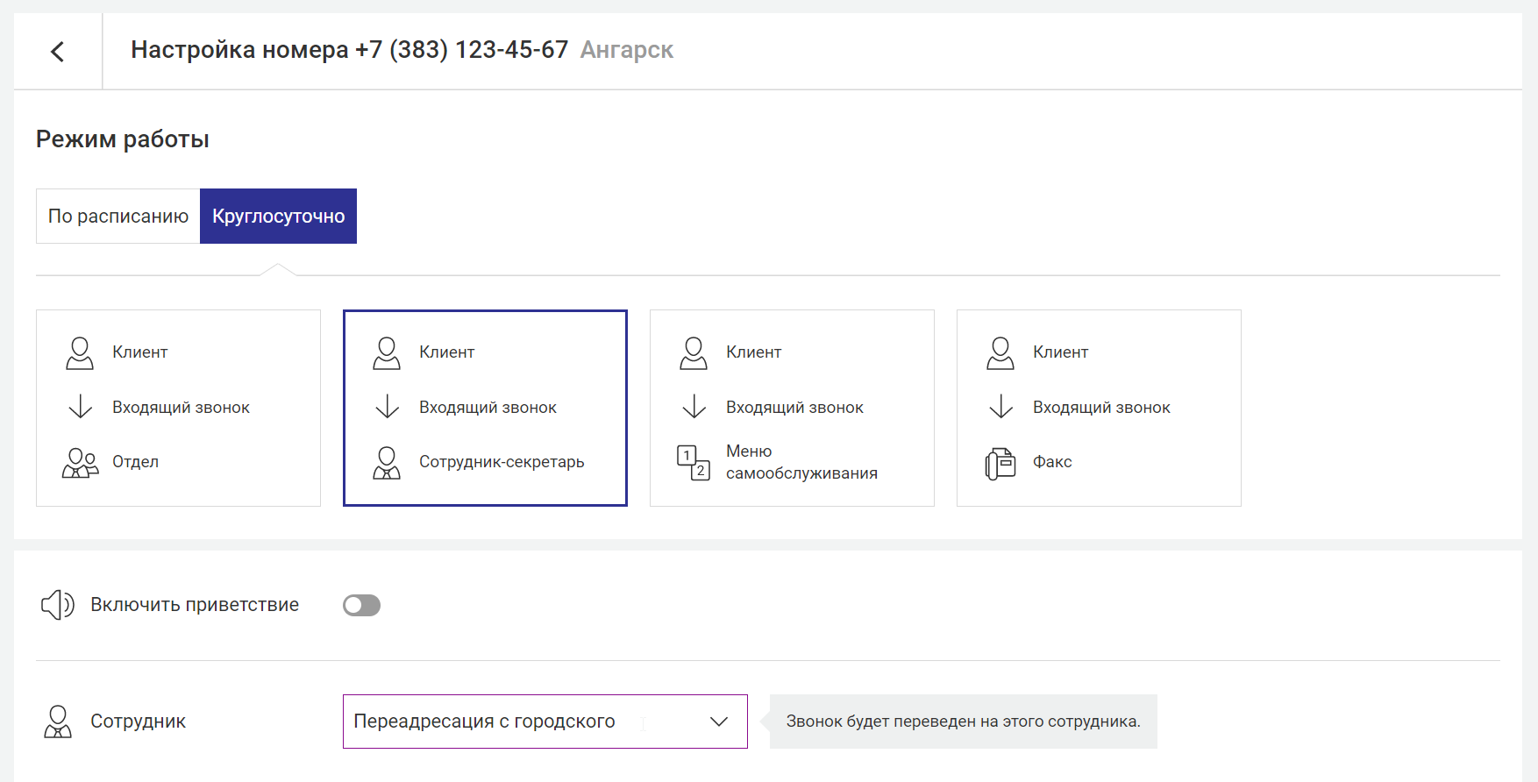Click the speaker greeting icon
1538x782 pixels.
tap(58, 605)
